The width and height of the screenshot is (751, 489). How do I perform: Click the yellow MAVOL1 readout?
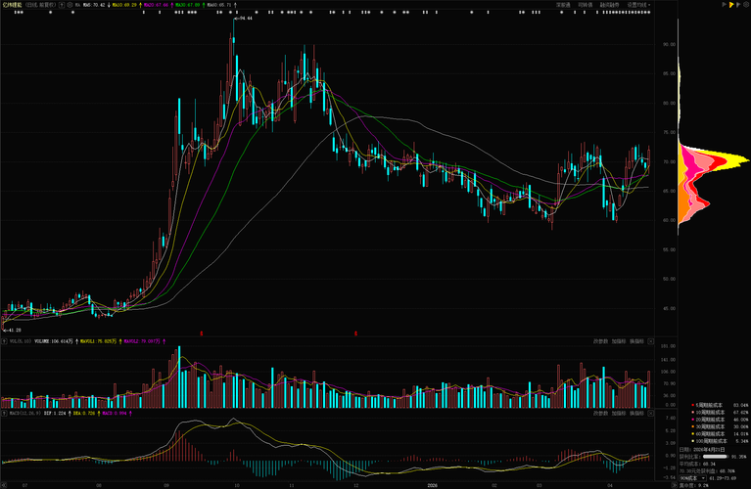(98, 341)
